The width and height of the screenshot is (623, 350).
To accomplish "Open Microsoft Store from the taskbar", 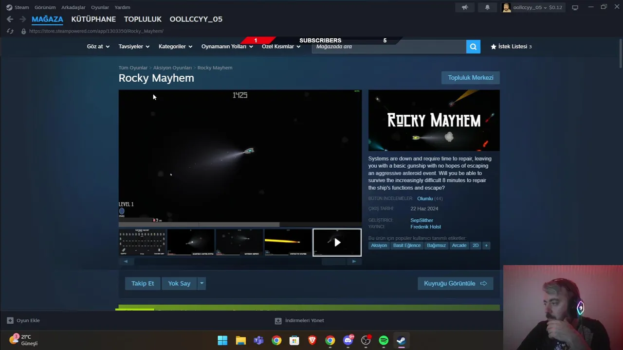I will click(294, 340).
